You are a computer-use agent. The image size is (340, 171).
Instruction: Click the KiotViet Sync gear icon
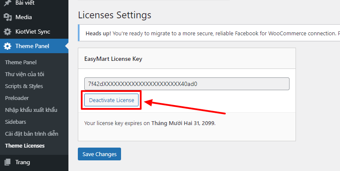point(7,32)
